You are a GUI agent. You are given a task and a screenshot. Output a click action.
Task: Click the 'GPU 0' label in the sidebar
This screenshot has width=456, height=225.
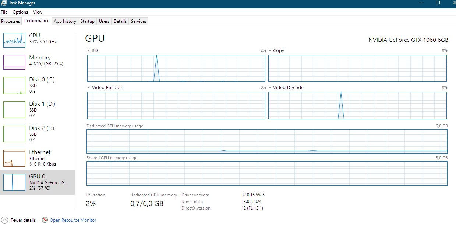tap(37, 177)
